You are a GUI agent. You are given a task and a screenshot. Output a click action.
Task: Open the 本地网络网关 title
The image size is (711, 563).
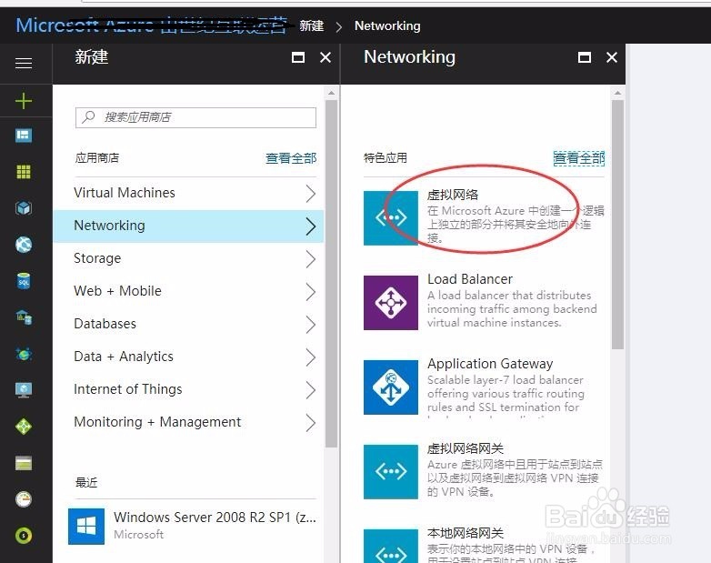(466, 533)
